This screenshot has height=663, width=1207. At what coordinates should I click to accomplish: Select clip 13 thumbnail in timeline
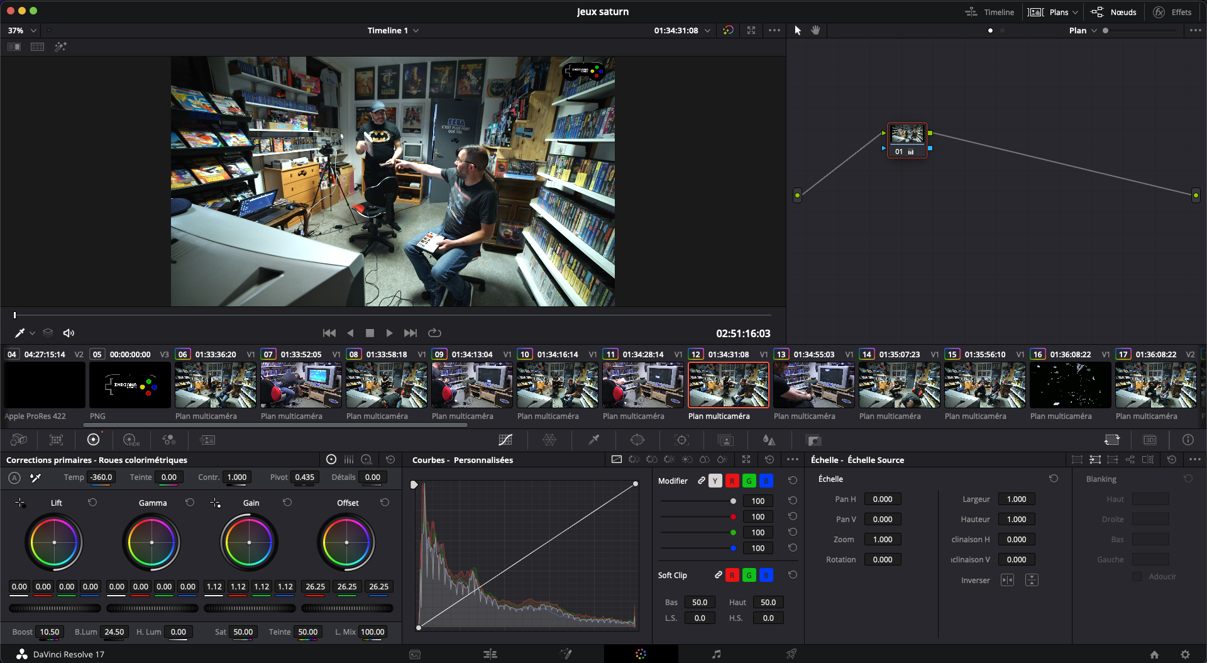(x=813, y=385)
